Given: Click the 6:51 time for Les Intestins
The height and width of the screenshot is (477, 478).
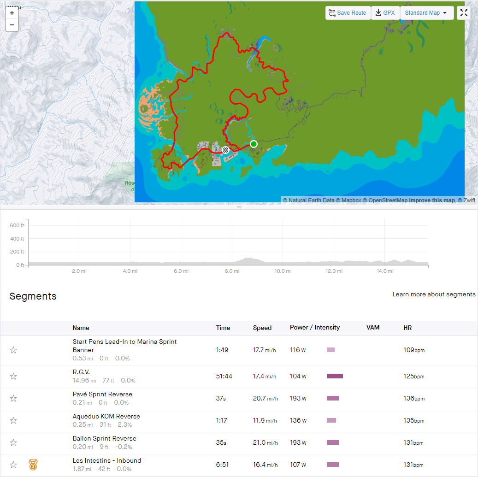Looking at the screenshot, I should click(x=222, y=465).
